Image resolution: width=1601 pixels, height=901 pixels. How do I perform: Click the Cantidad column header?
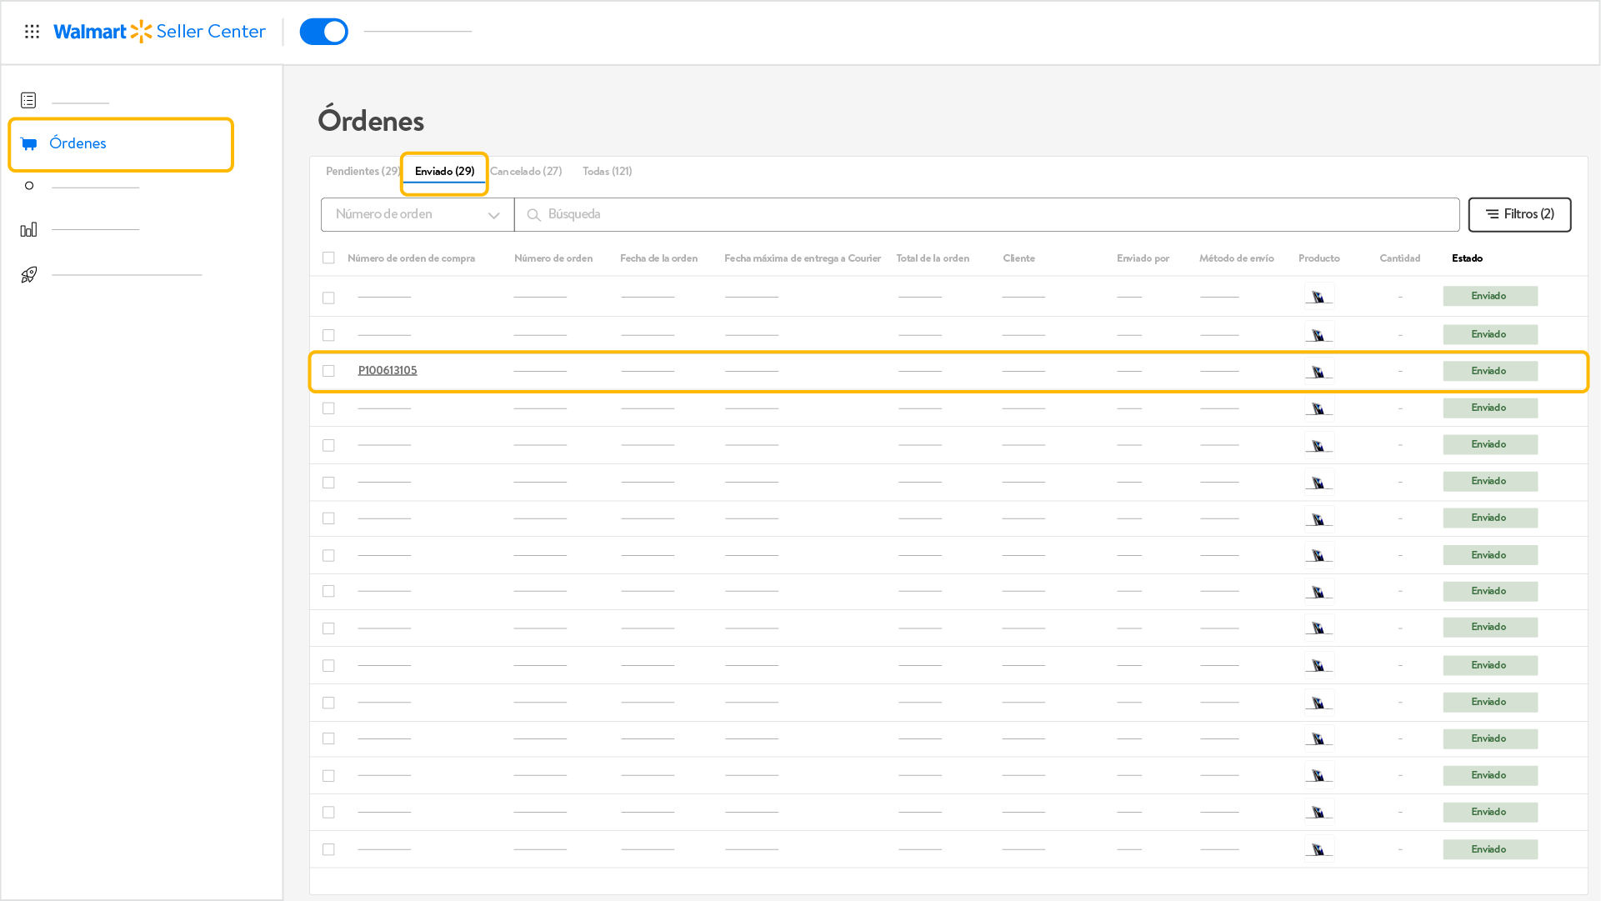pos(1399,258)
